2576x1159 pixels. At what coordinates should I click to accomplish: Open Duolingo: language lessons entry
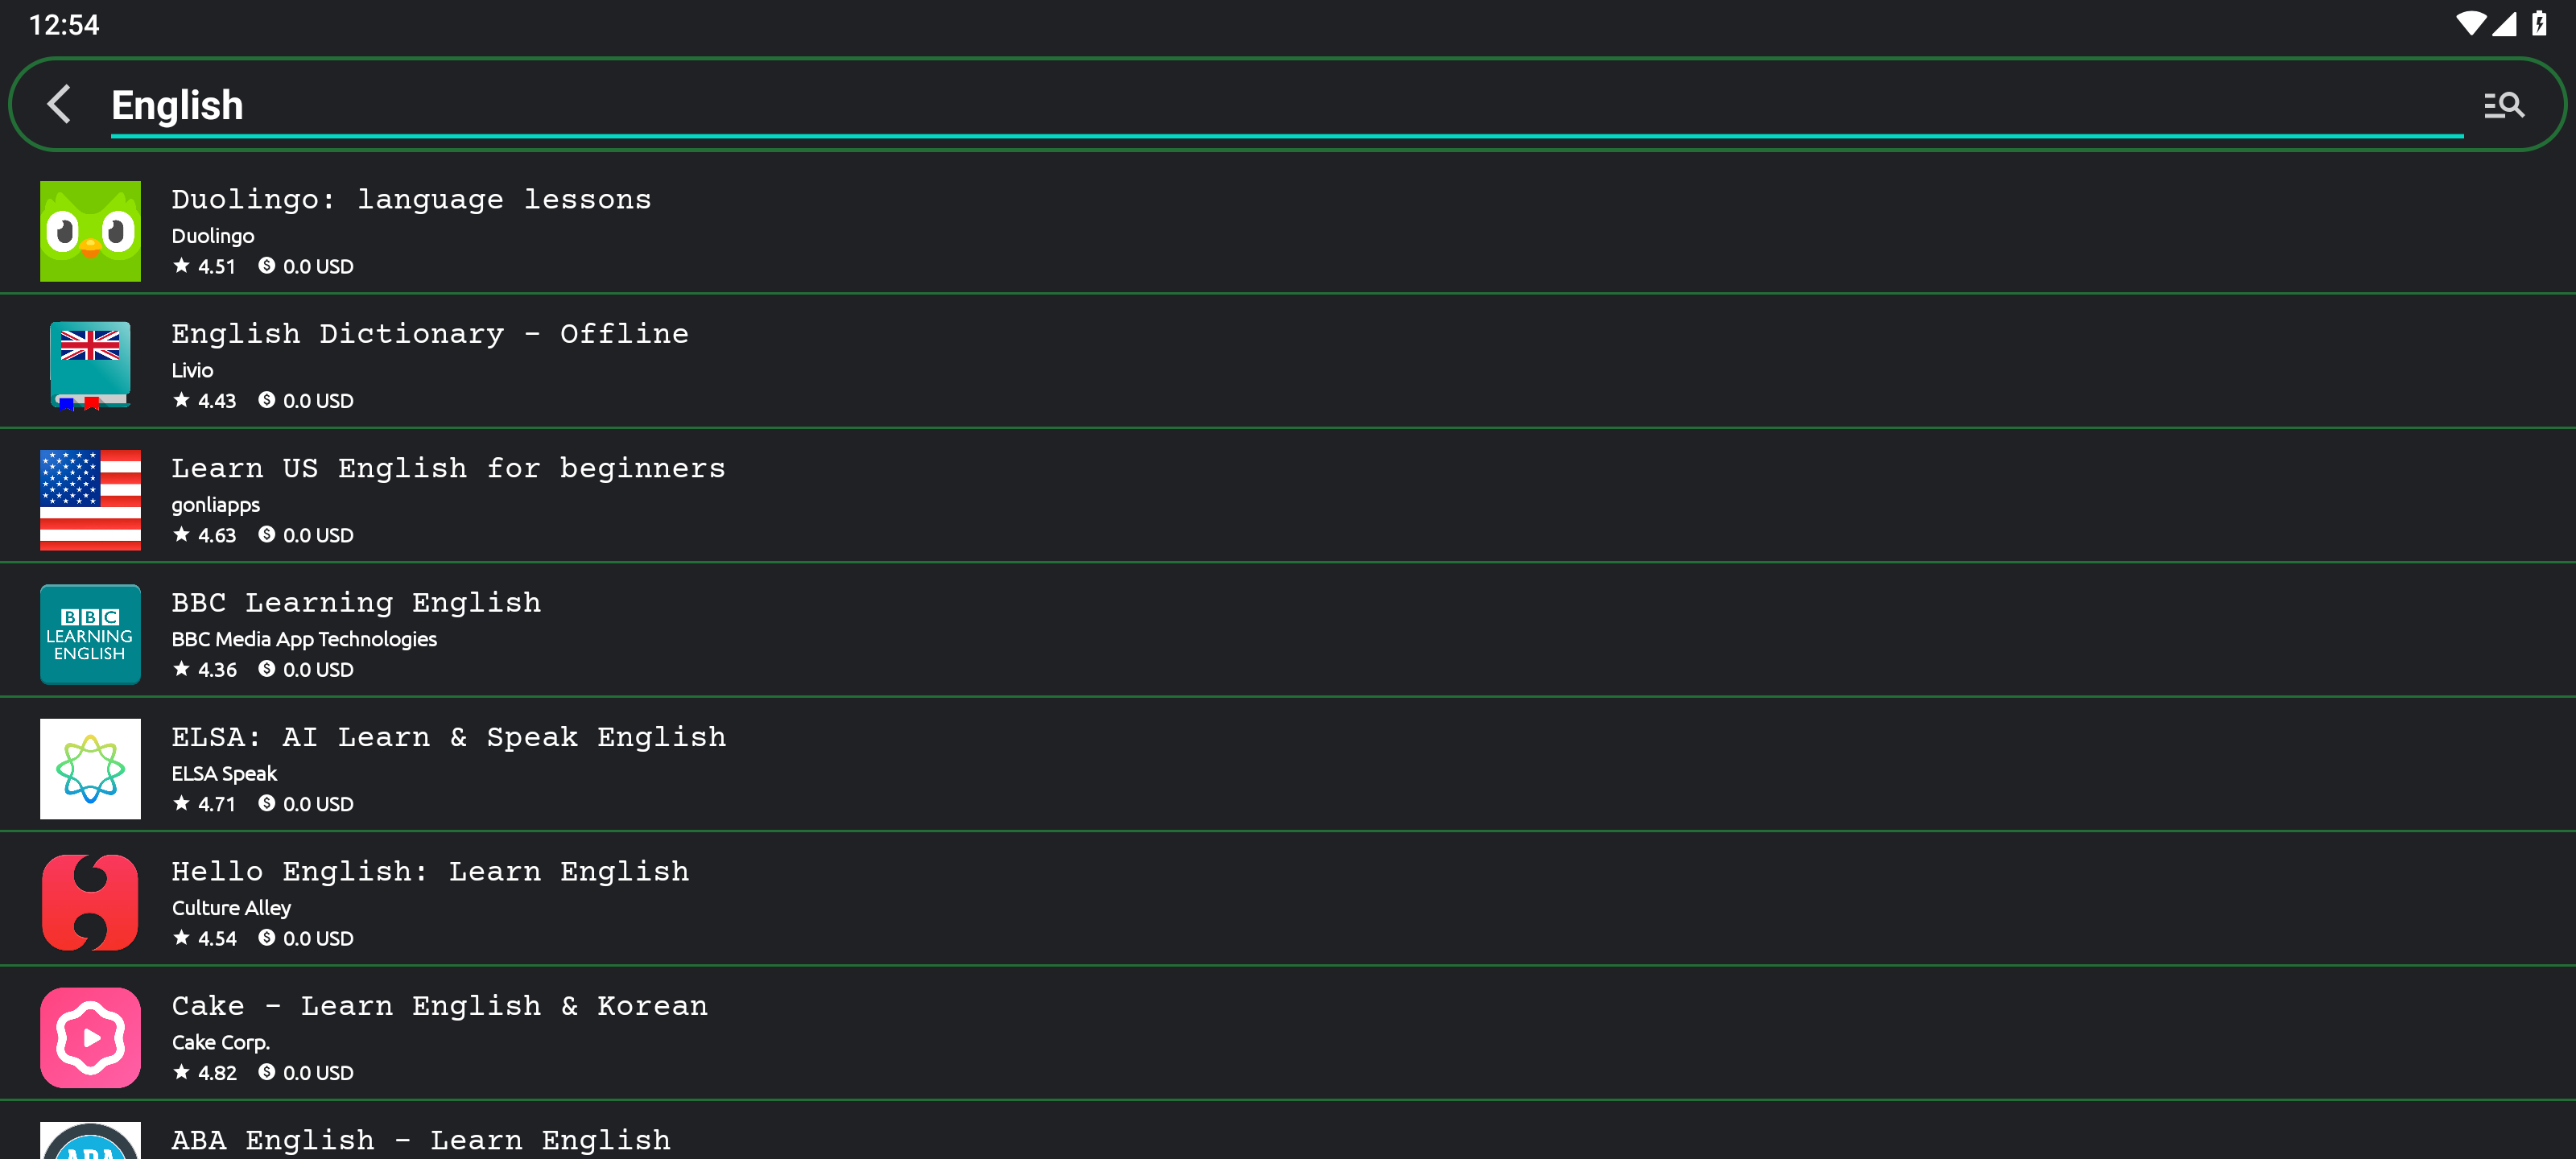point(1288,231)
